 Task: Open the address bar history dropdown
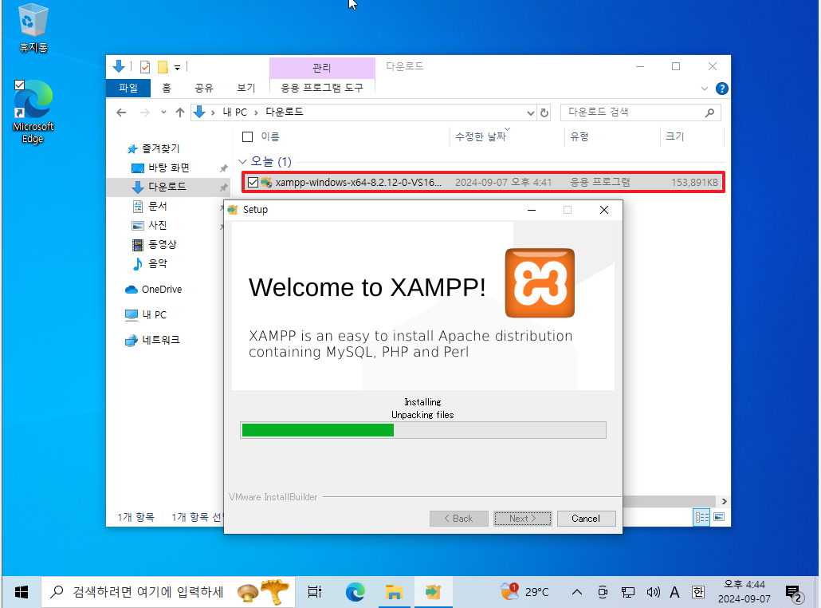[x=530, y=113]
